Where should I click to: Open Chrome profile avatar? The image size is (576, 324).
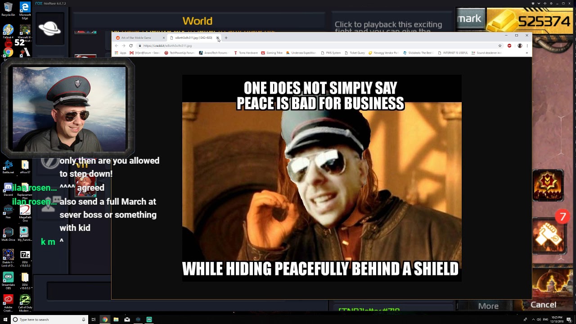pyautogui.click(x=520, y=45)
